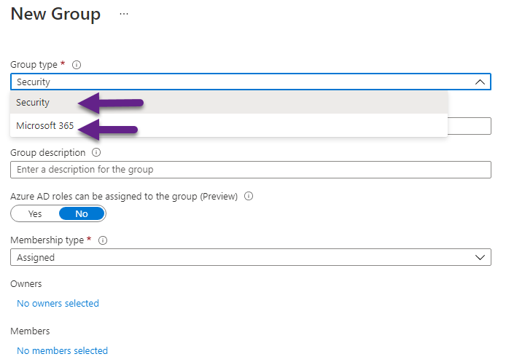Set Azure AD roles toggle to Yes
The width and height of the screenshot is (506, 362).
(x=35, y=214)
